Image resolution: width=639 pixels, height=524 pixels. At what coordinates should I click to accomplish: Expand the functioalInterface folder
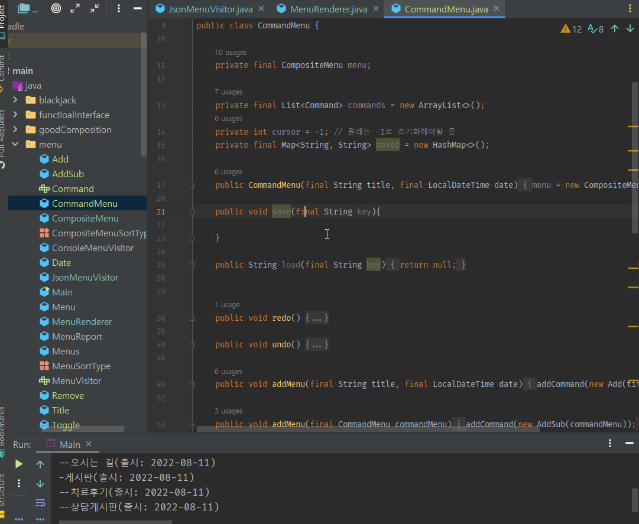[15, 115]
